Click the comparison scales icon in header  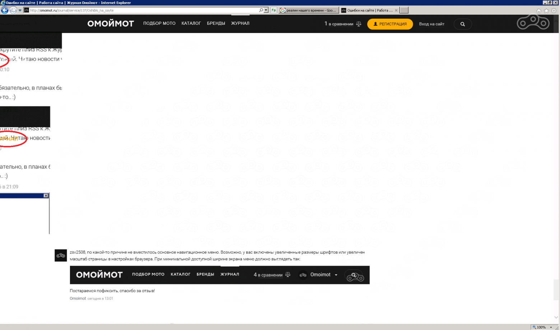coord(359,24)
